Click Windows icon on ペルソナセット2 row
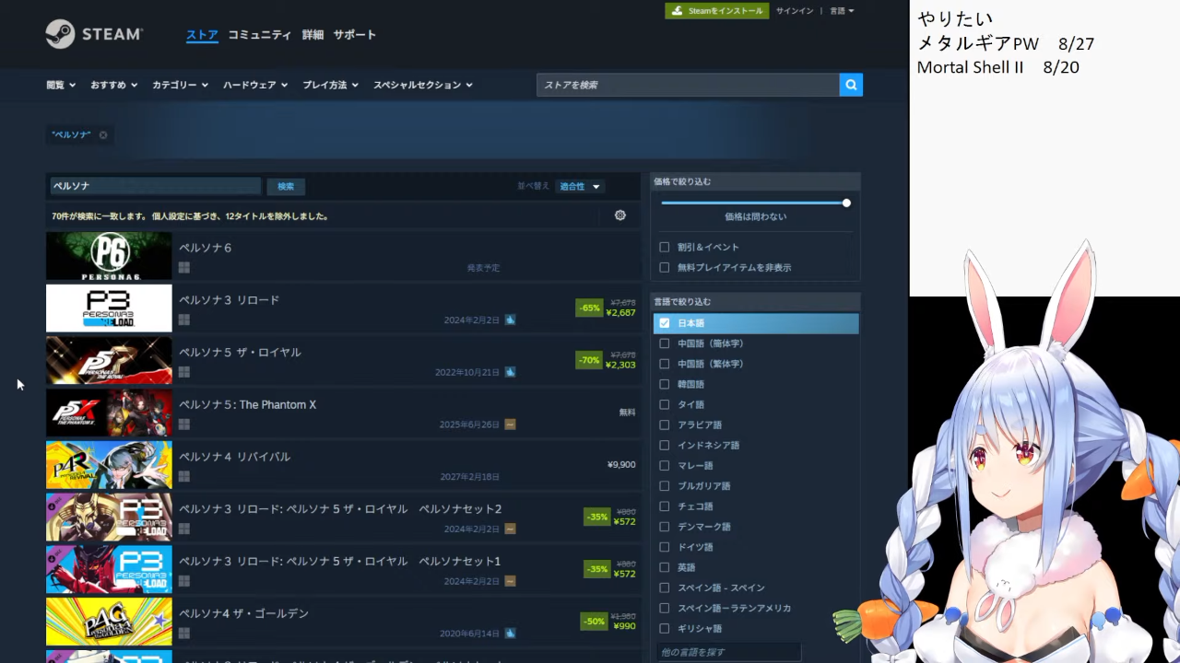The width and height of the screenshot is (1180, 663). (x=184, y=529)
